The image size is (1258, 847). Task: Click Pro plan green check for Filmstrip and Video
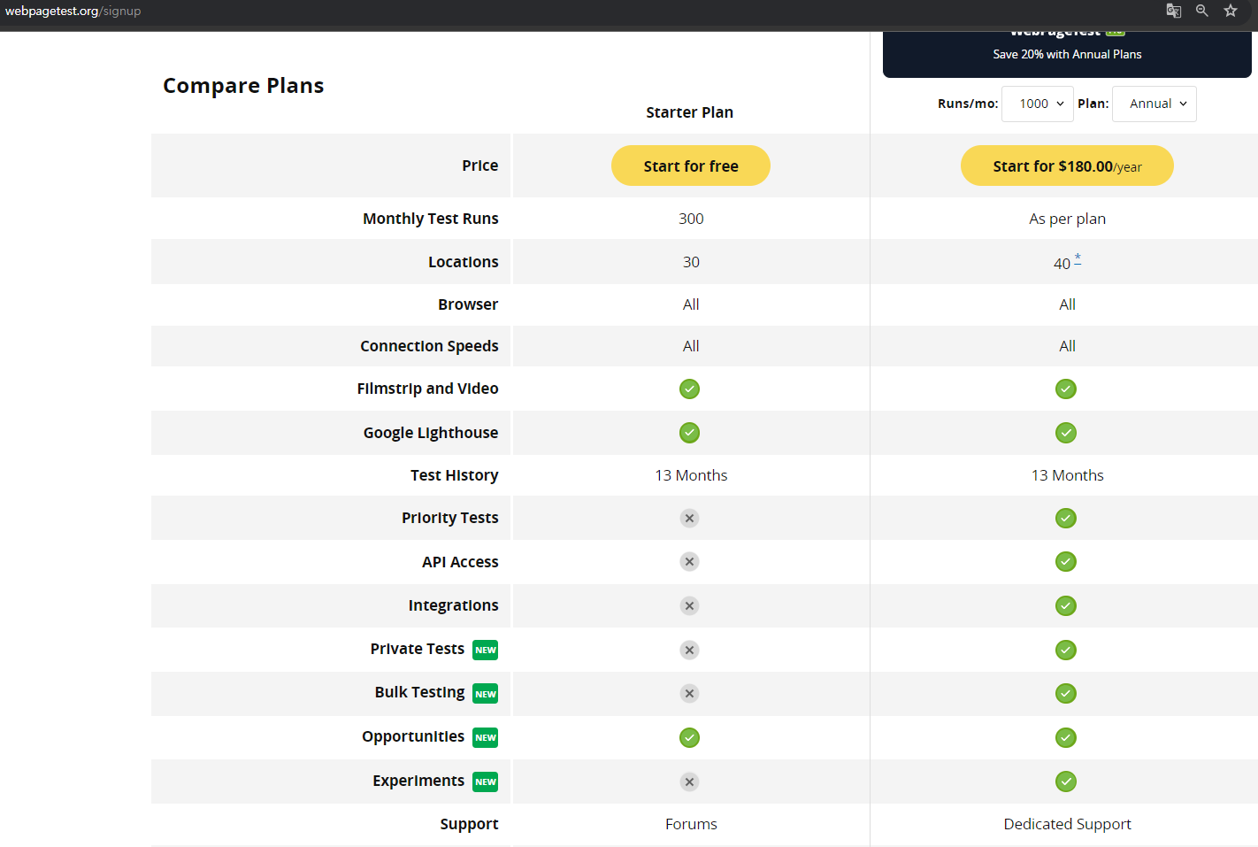coord(1066,389)
